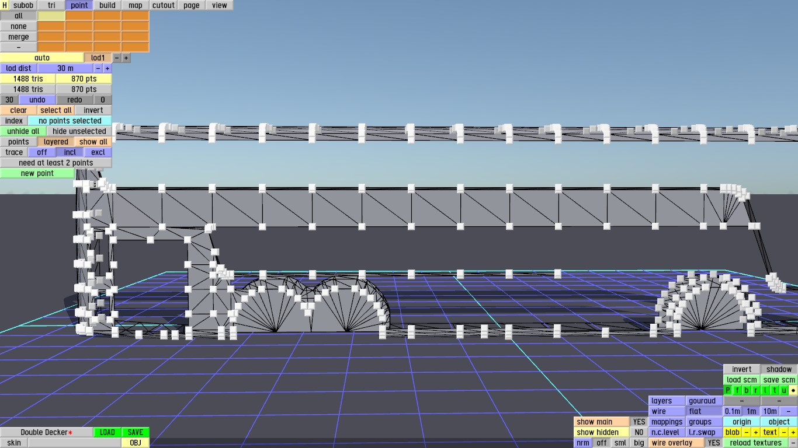Switch to the subob tab

[23, 5]
